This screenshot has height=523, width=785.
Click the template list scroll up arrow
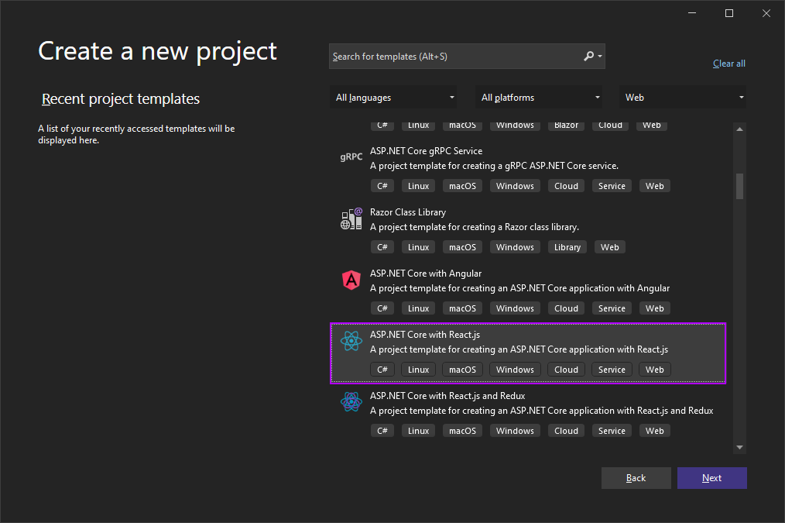(739, 129)
